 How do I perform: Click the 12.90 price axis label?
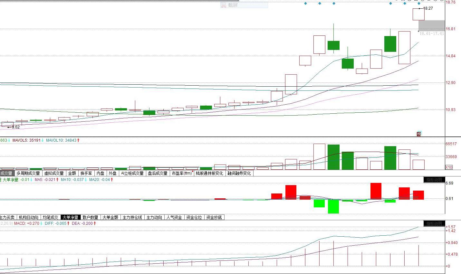[x=451, y=83]
